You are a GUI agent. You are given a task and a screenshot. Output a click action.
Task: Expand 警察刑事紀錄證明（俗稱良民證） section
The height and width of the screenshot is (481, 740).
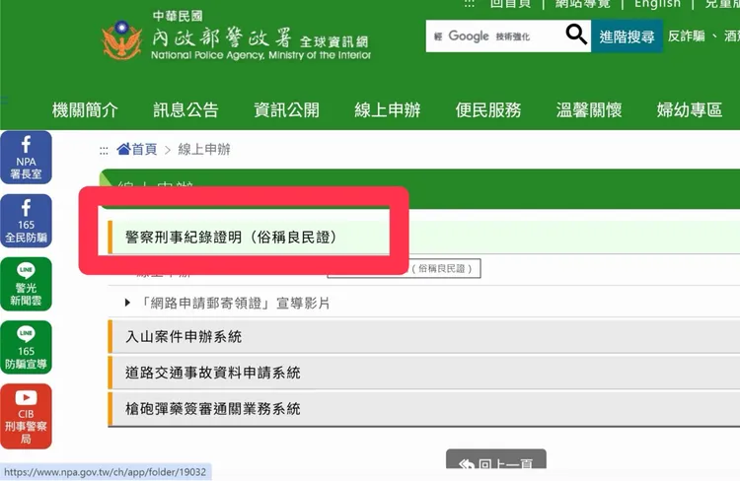tap(424, 237)
